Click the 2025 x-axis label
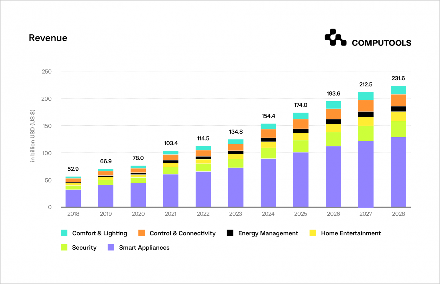 pyautogui.click(x=301, y=214)
